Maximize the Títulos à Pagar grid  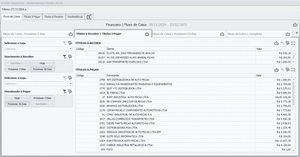pos(293,70)
